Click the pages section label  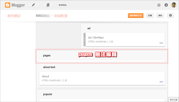tap(47, 55)
